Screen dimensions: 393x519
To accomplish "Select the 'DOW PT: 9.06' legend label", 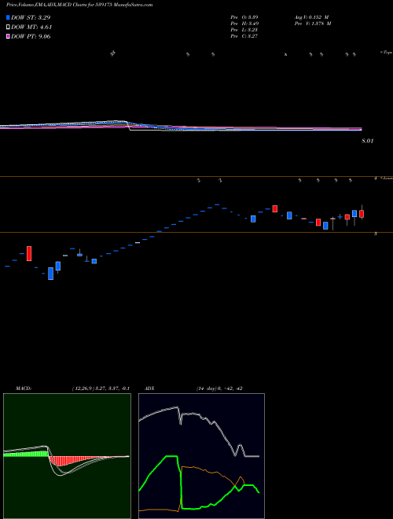I will coord(31,36).
